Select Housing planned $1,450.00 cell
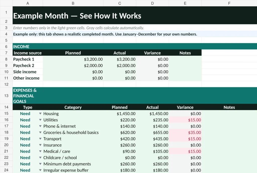The height and width of the screenshot is (173, 257). click(x=120, y=113)
